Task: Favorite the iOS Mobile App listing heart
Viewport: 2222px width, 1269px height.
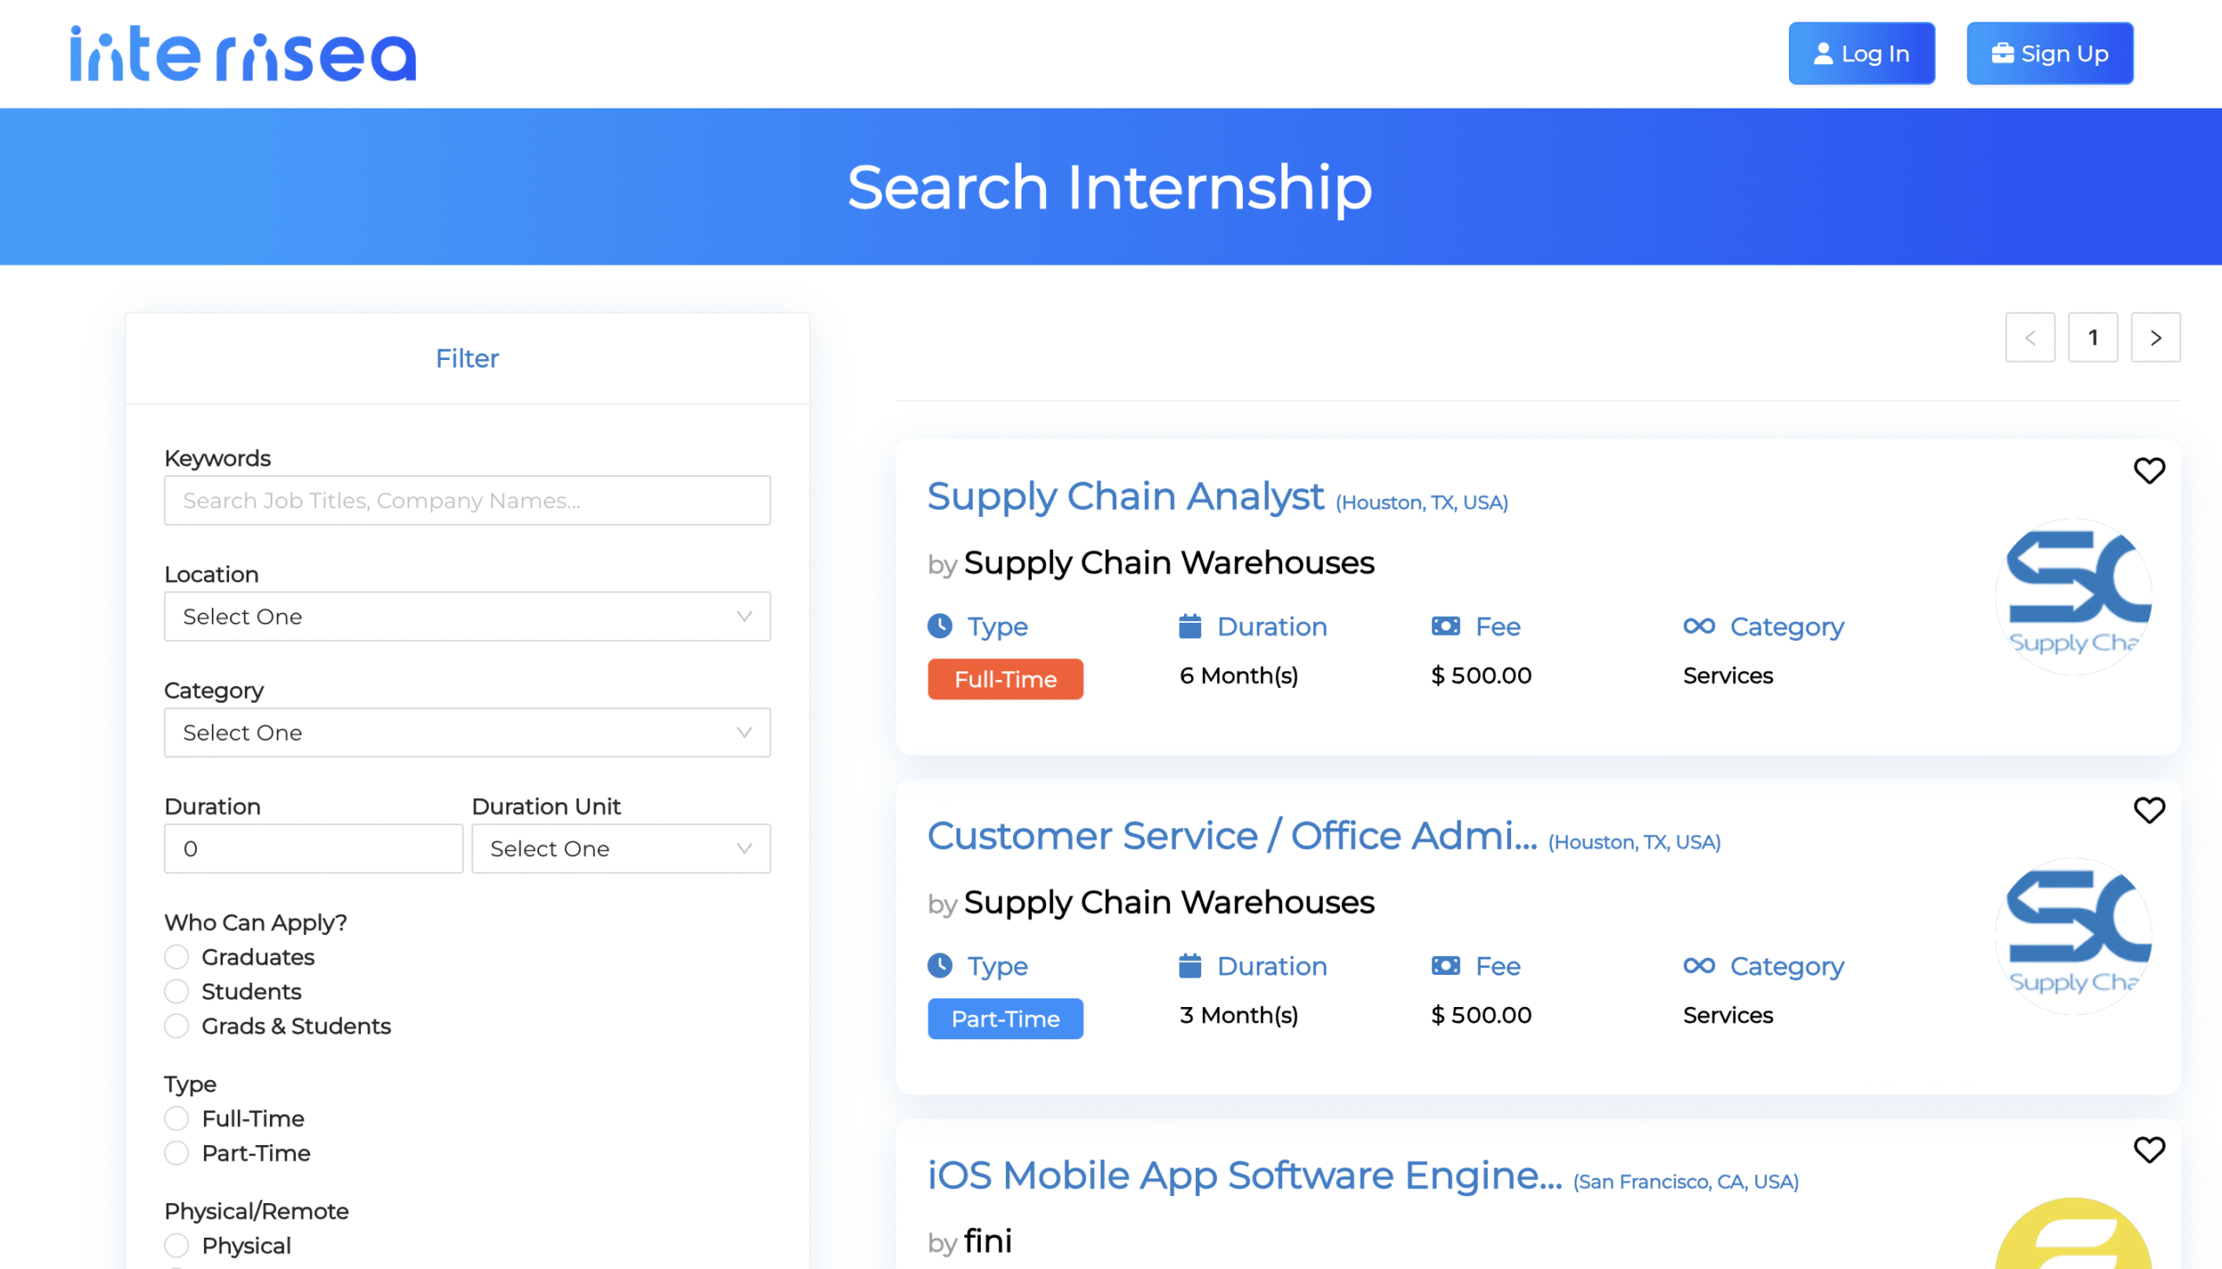Action: [x=2148, y=1149]
